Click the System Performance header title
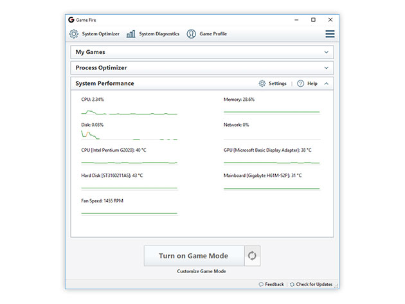The width and height of the screenshot is (405, 304). click(105, 84)
